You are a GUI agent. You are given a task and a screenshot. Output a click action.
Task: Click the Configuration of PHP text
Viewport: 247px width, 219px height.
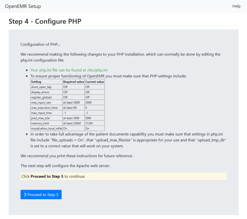[x=40, y=44]
